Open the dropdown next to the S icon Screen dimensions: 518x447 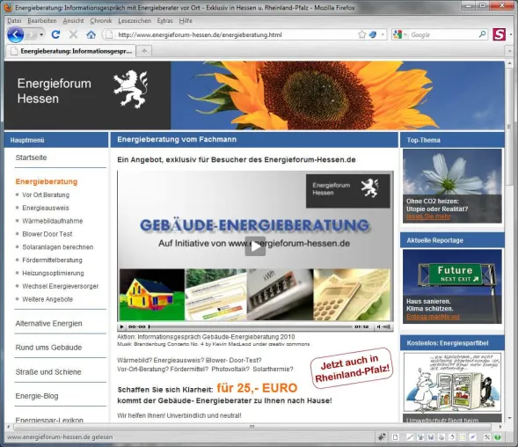coord(510,34)
